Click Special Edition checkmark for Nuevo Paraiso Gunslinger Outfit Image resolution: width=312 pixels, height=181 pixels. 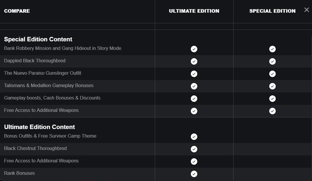click(x=272, y=73)
